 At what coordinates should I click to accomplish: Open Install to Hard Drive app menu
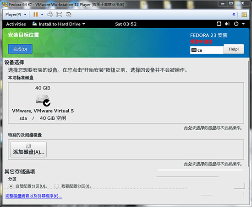59,24
